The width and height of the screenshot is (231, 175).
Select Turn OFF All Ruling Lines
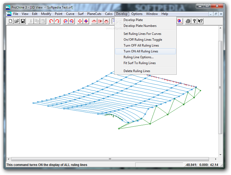(x=145, y=45)
